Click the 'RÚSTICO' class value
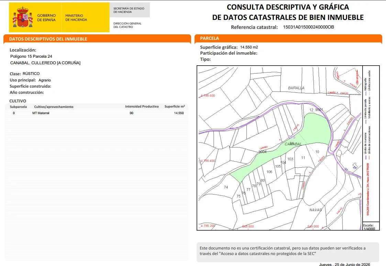The image size is (386, 266). tap(31, 74)
